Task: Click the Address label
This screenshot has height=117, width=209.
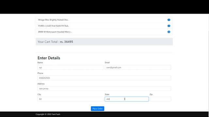Action: click(x=41, y=84)
